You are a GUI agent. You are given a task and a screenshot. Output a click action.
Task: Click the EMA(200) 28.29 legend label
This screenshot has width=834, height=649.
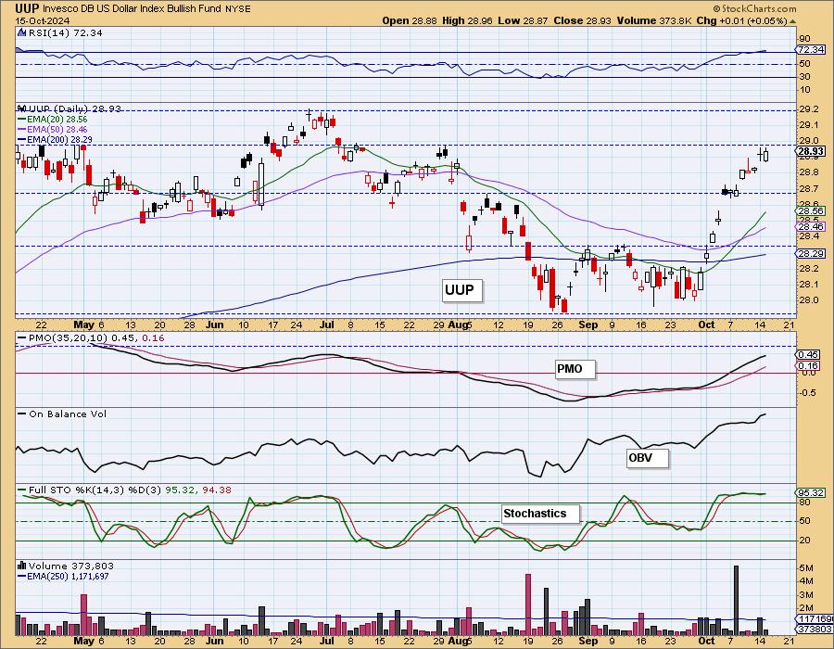[x=59, y=139]
